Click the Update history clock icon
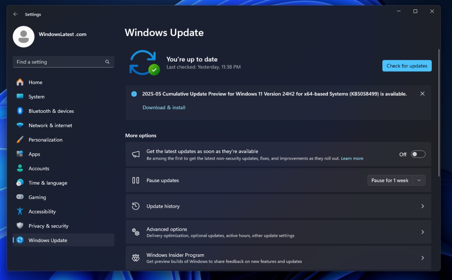452x280 pixels. pos(136,206)
